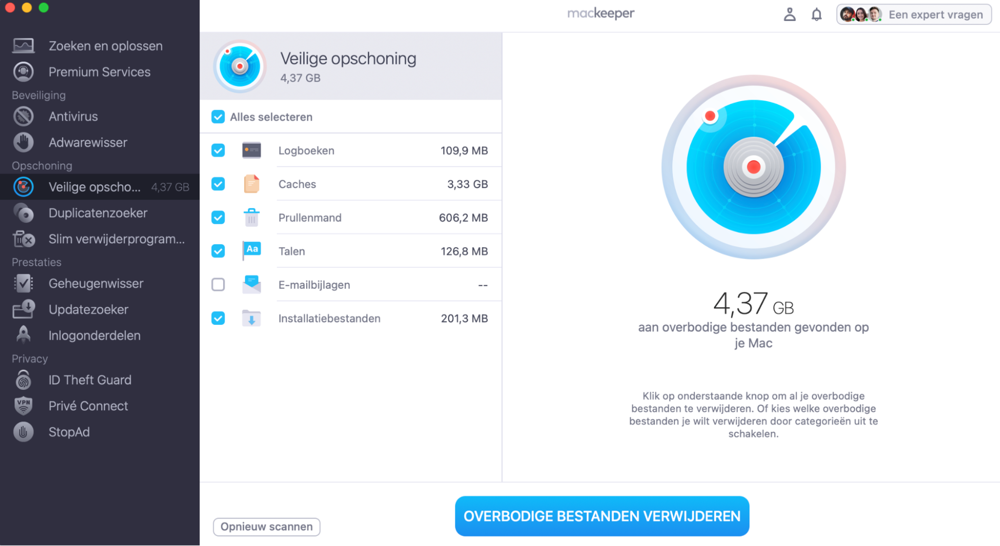Select the Installatiebestanden row label
Screen dimensions: 1000x546
coord(329,318)
